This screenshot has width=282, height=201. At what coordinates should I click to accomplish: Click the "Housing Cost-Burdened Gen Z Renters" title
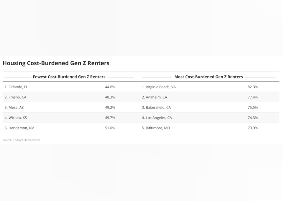[56, 63]
